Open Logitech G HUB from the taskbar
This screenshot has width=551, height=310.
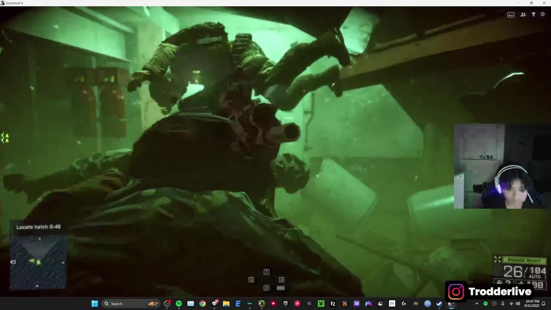pos(404,304)
